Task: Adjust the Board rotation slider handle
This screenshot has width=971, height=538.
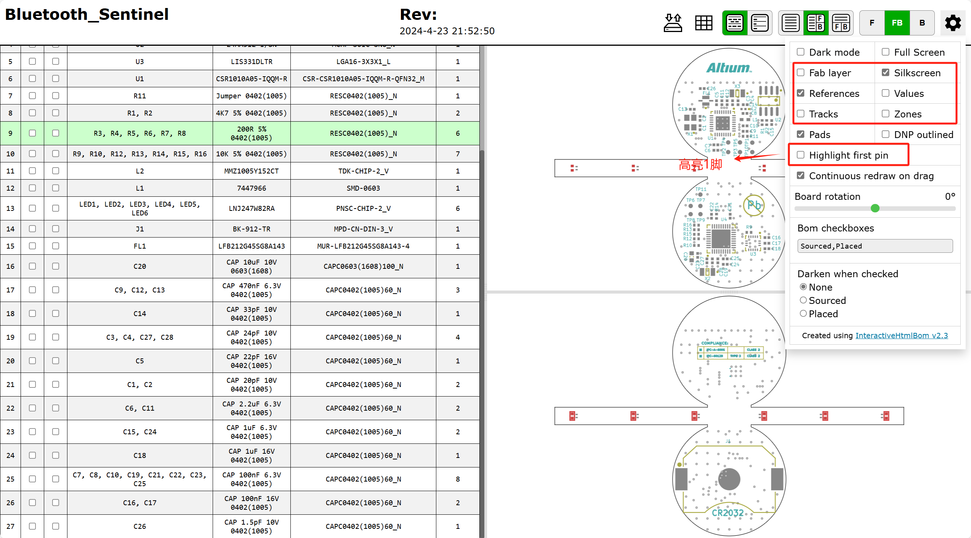Action: [875, 208]
